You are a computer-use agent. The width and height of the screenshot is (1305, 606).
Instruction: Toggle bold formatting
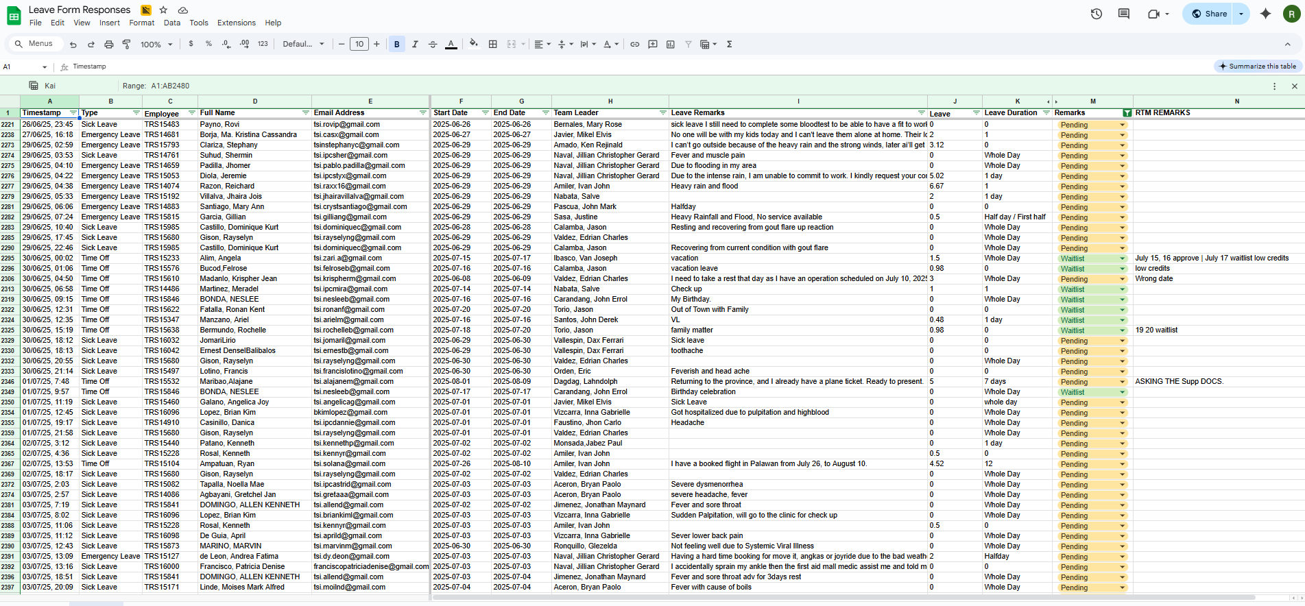click(x=397, y=44)
